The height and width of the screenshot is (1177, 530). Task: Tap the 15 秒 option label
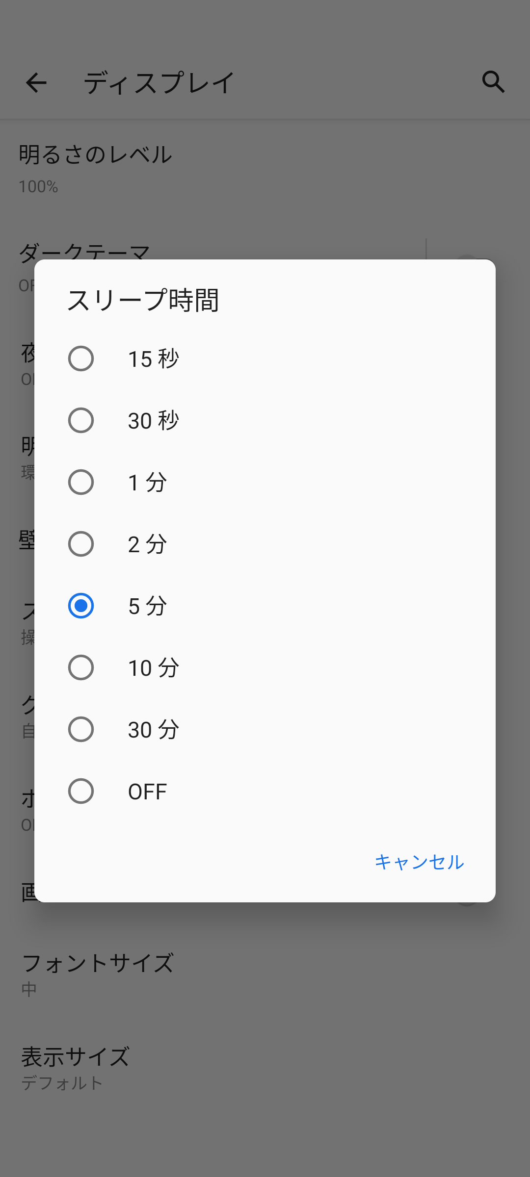pyautogui.click(x=154, y=359)
